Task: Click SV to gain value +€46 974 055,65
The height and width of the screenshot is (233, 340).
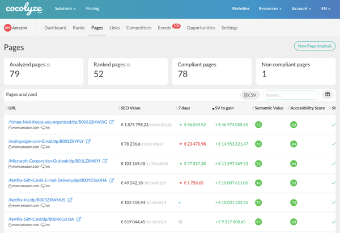Action: click(232, 125)
